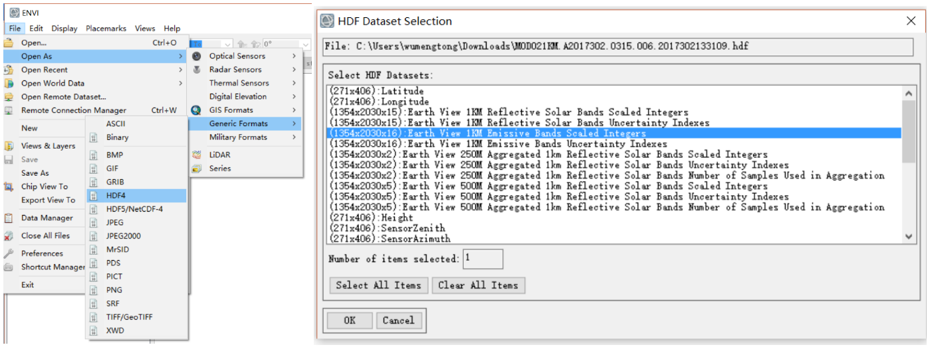Open the File menu in ENVI
Viewport: 928px width, 347px height.
click(x=15, y=29)
